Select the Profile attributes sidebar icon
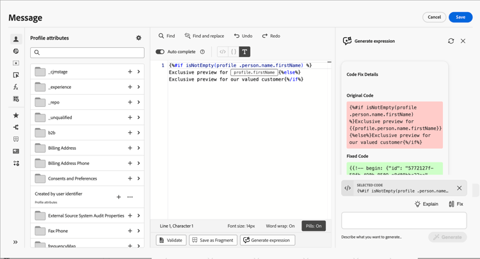 click(x=16, y=39)
